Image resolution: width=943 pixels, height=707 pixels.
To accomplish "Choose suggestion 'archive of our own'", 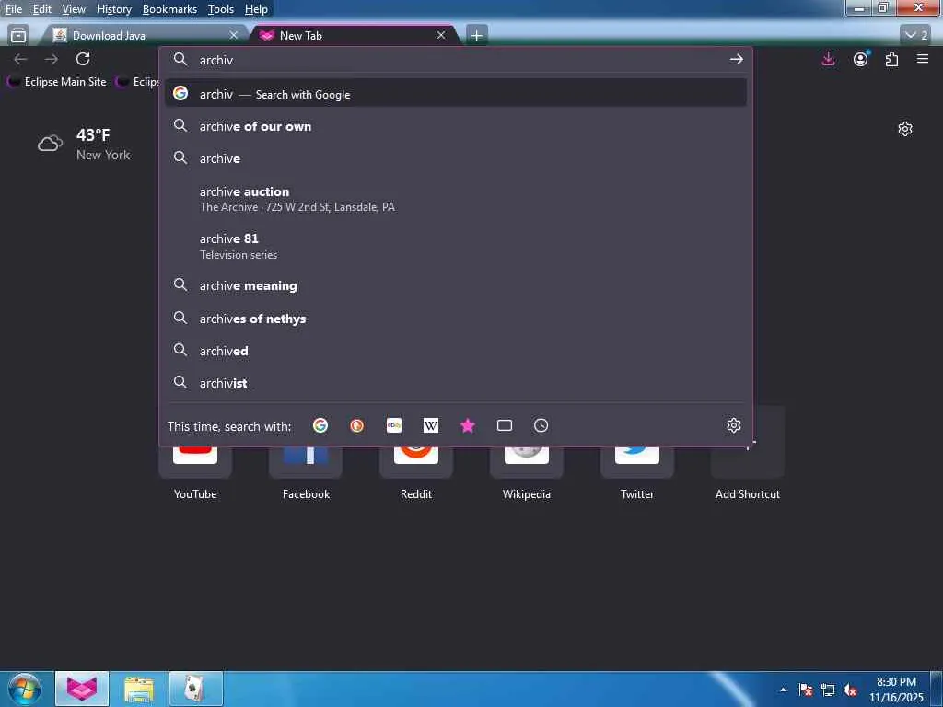I will 456,126.
